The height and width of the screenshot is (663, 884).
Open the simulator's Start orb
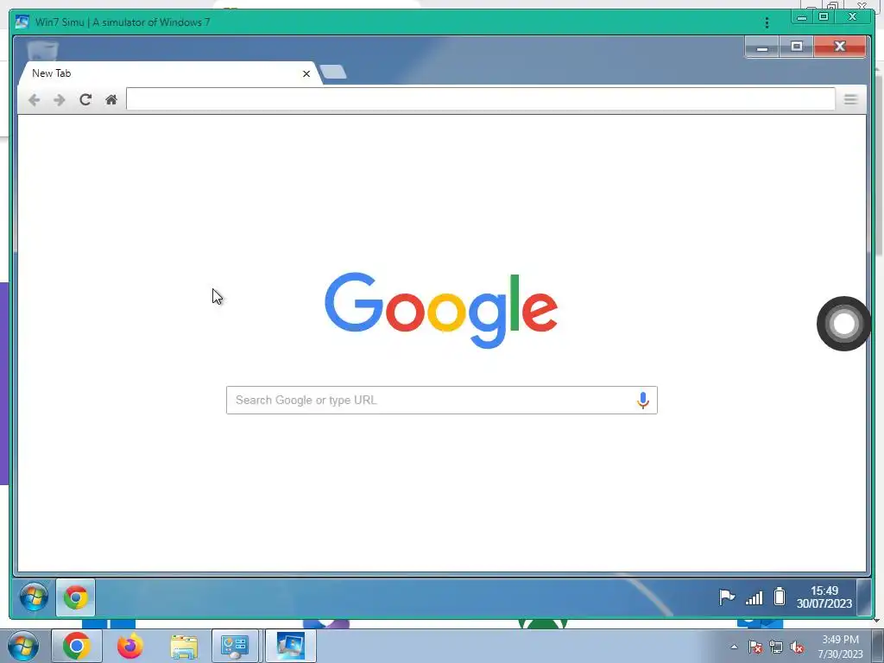(34, 597)
